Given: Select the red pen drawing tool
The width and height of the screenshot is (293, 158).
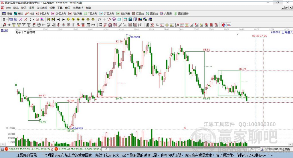Looking at the screenshot, I should (4, 25).
